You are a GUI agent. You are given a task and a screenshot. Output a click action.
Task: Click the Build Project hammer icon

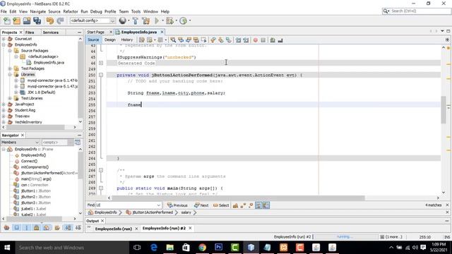click(x=135, y=20)
